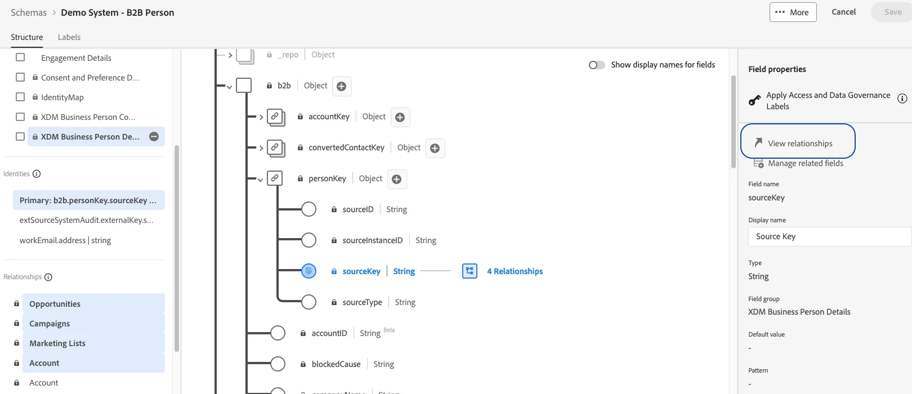Viewport: 912px width, 394px height.
Task: Click the Identities info icon
Action: pyautogui.click(x=37, y=174)
